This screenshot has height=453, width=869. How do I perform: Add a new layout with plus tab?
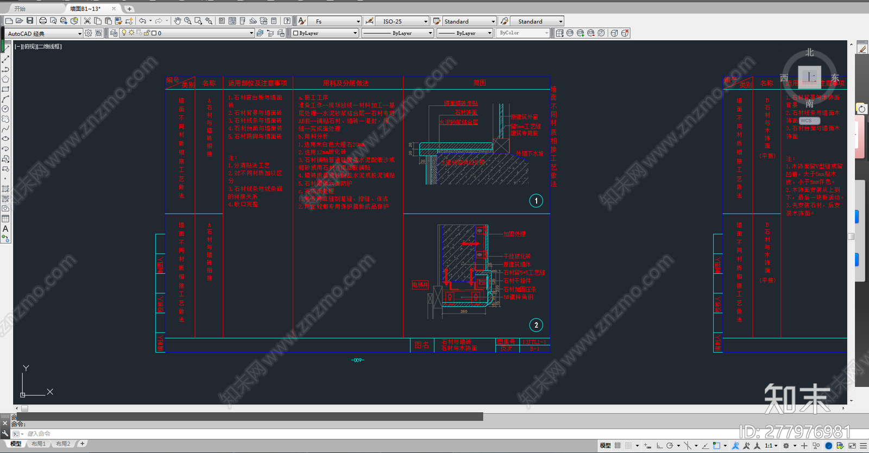[x=82, y=444]
